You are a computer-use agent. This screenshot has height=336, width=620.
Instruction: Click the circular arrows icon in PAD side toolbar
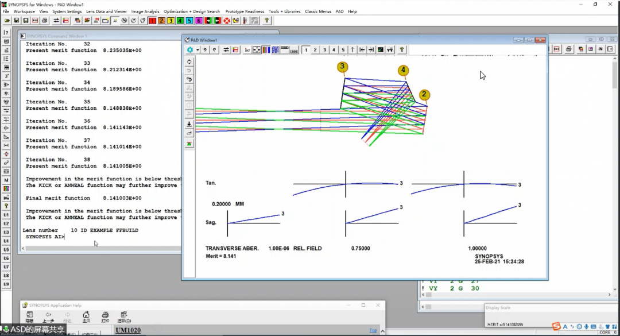189,61
